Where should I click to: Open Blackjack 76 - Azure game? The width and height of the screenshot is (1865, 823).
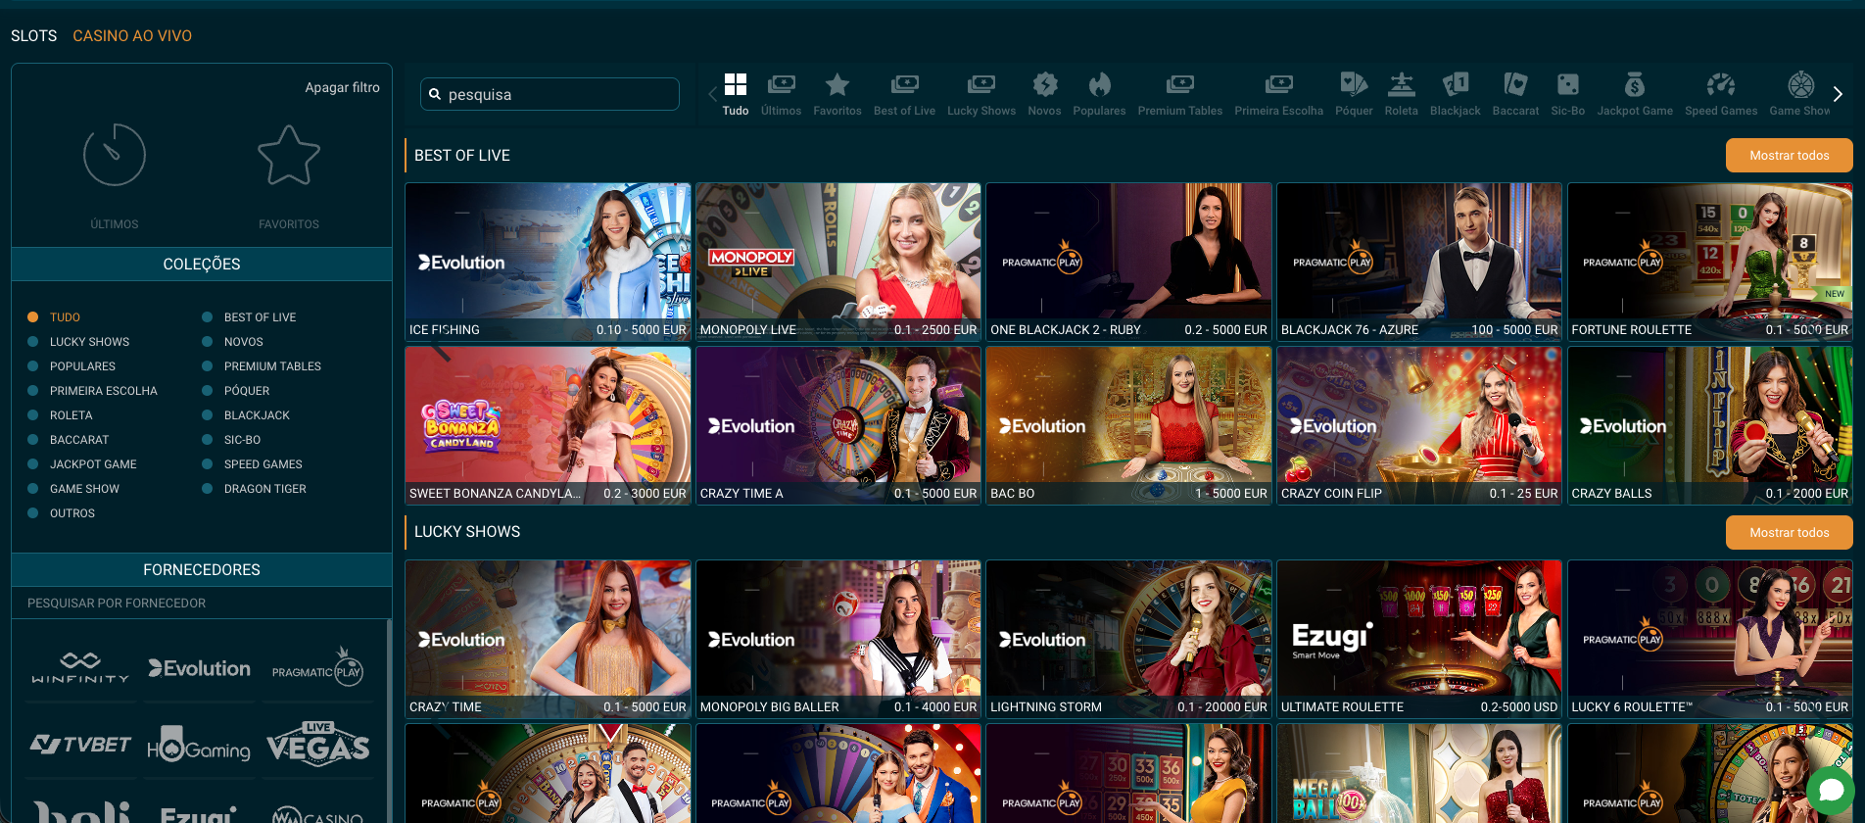tap(1419, 262)
